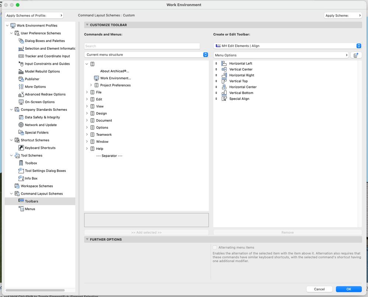Click the Keyboard Shortcuts icon

21,148
